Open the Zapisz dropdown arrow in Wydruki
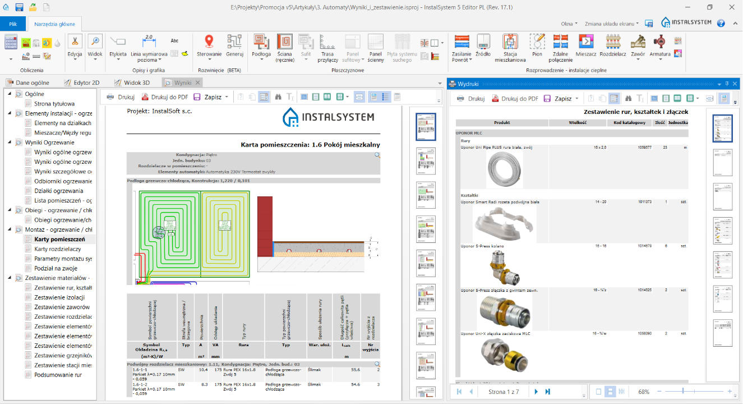The height and width of the screenshot is (404, 743). (x=577, y=98)
